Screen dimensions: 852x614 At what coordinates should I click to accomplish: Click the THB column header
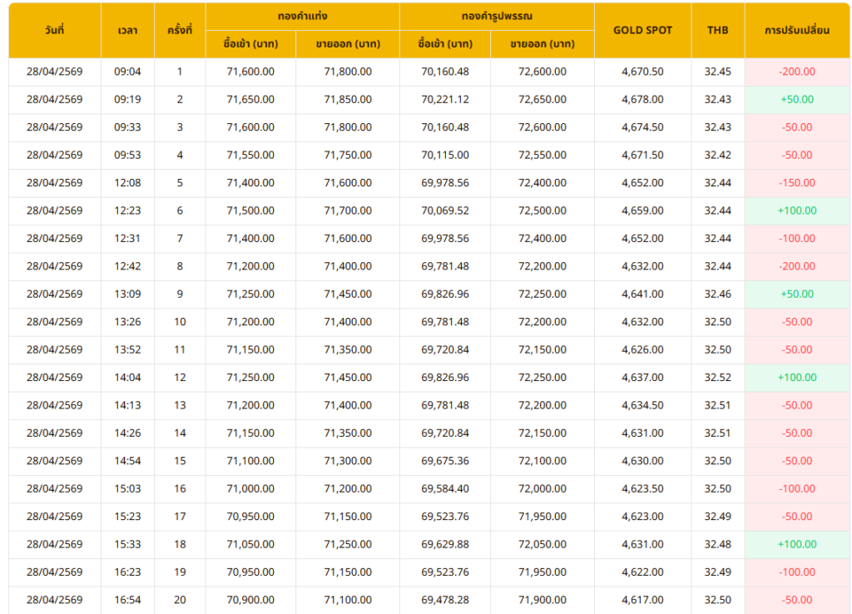click(717, 30)
